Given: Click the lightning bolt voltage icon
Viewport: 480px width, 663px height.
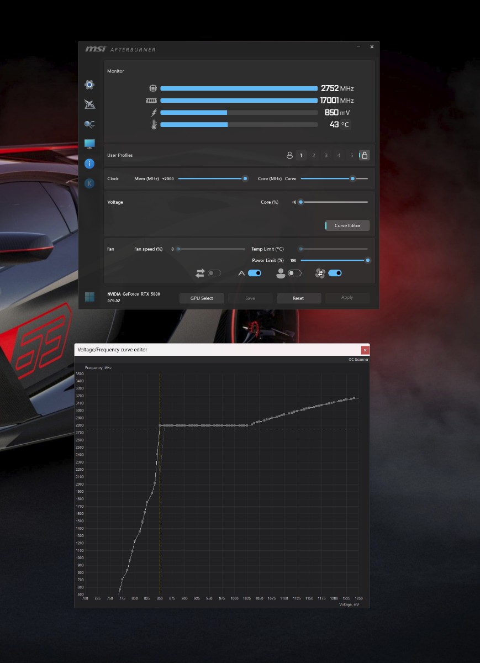Looking at the screenshot, I should (x=154, y=113).
